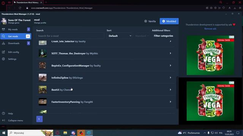Image resolution: width=243 pixels, height=136 pixels.
Task: Click the Remove ads link
Action: coord(210,29)
